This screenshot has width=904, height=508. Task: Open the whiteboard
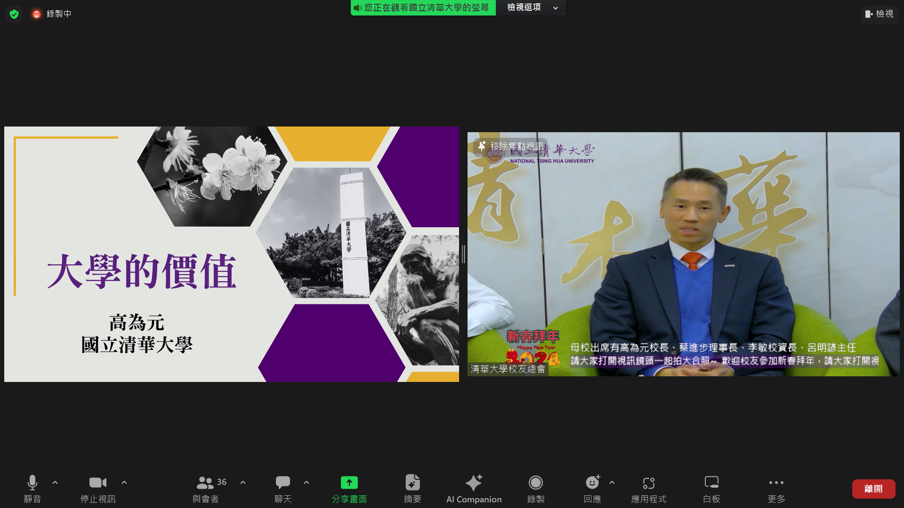[x=711, y=489]
